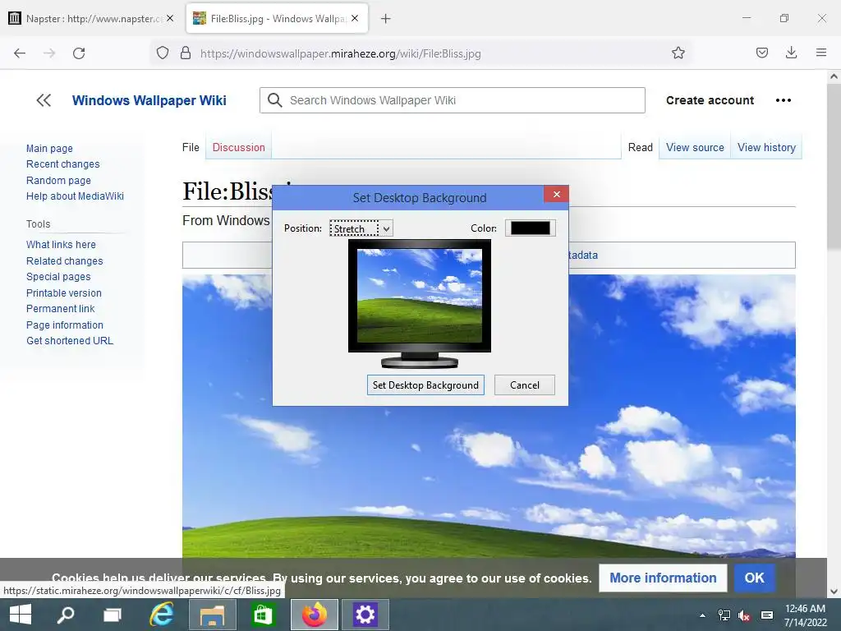Select the File:Bliss.jpg browser tab
The width and height of the screenshot is (841, 631).
[x=277, y=19]
